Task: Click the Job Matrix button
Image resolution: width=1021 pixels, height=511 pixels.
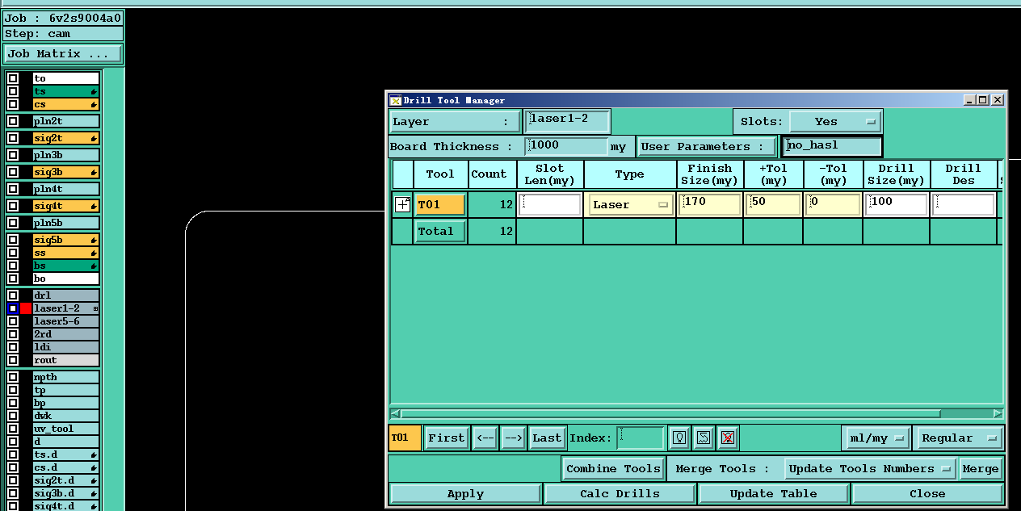Action: tap(63, 54)
